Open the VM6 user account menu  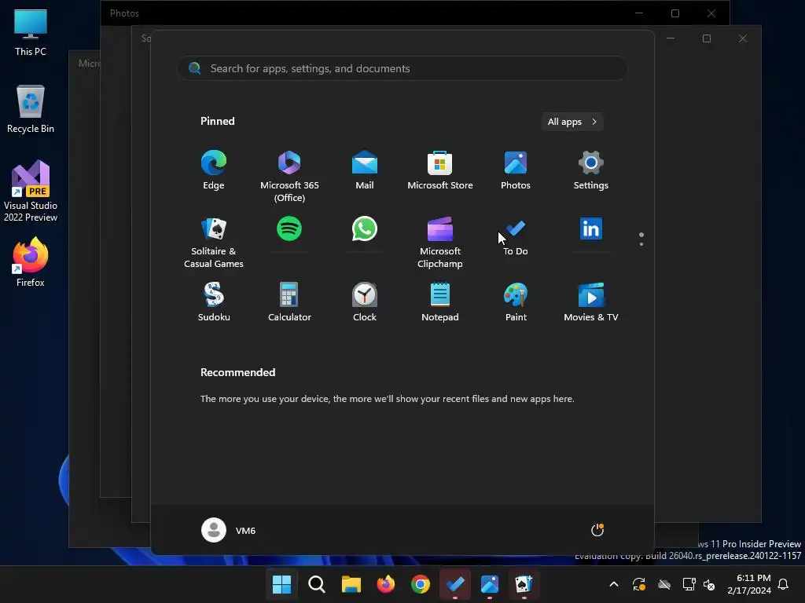pyautogui.click(x=229, y=530)
